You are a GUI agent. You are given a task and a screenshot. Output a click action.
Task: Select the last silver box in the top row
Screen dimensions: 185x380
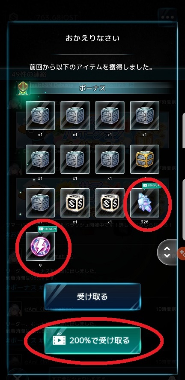(144, 116)
